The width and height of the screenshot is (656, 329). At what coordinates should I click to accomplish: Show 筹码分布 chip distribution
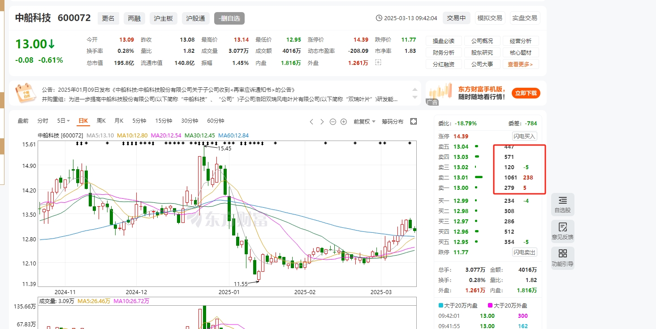[x=393, y=121]
